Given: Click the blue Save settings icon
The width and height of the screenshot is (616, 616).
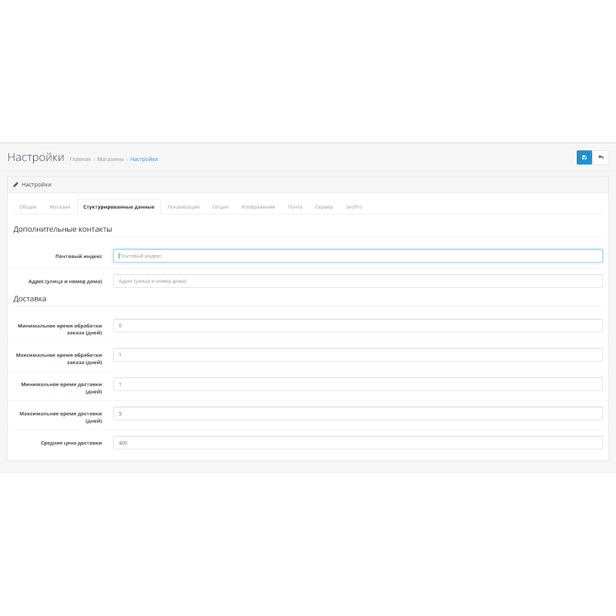Looking at the screenshot, I should [584, 157].
